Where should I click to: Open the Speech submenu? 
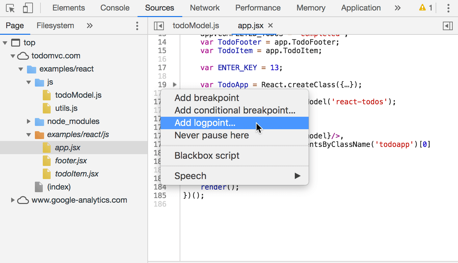pos(190,176)
